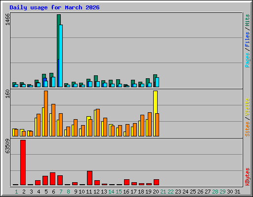Click day 5 on the date axis

pyautogui.click(x=46, y=192)
